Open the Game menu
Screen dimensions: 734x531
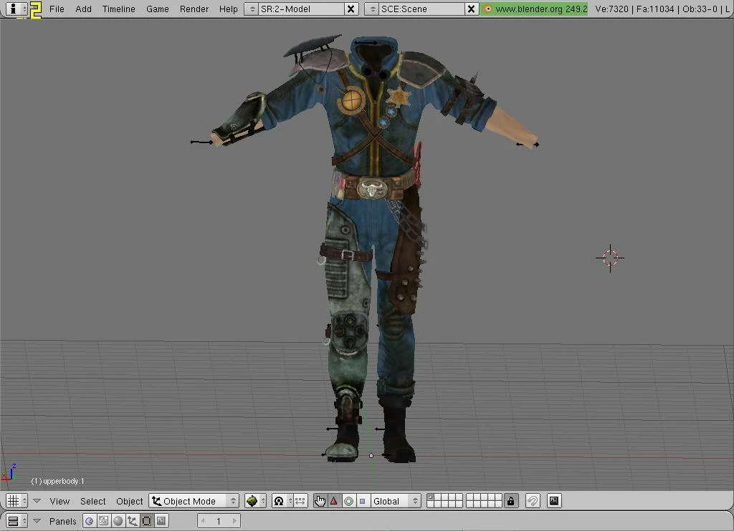(x=157, y=9)
